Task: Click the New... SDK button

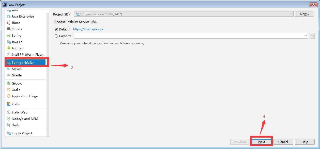Action: (304, 14)
